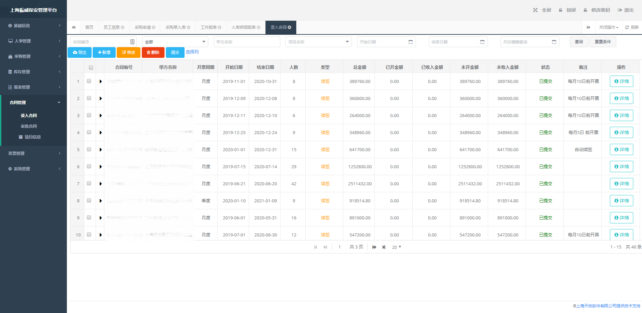
Task: Click the 甲方名称 search input field
Action: click(x=246, y=42)
